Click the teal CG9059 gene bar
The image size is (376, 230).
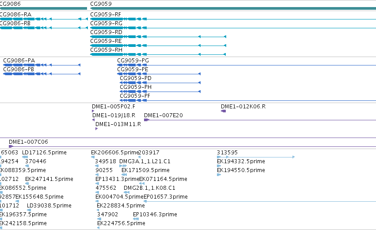(233, 9)
